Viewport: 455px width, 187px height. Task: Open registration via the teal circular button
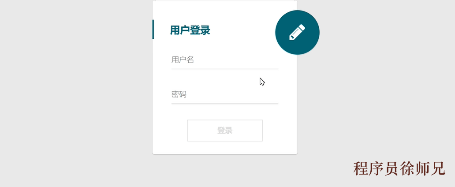pos(298,32)
